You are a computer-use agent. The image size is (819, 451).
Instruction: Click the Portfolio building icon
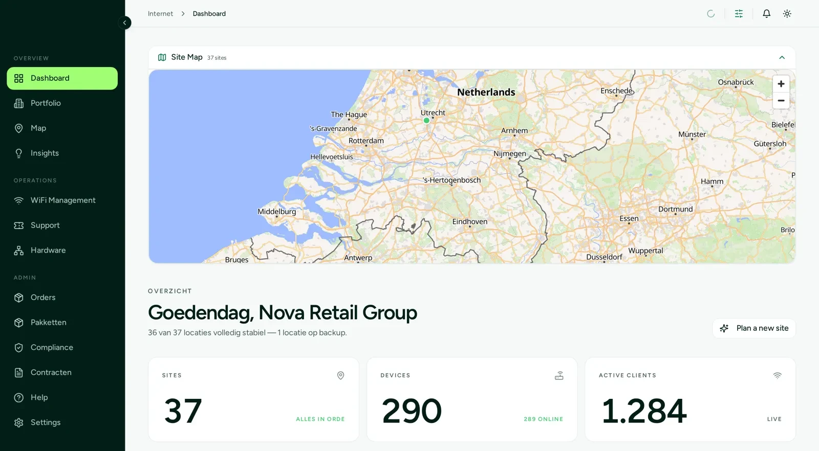(x=19, y=103)
